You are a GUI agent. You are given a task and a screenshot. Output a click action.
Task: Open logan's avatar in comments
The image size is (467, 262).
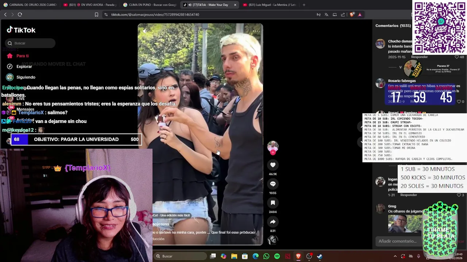[x=380, y=181]
